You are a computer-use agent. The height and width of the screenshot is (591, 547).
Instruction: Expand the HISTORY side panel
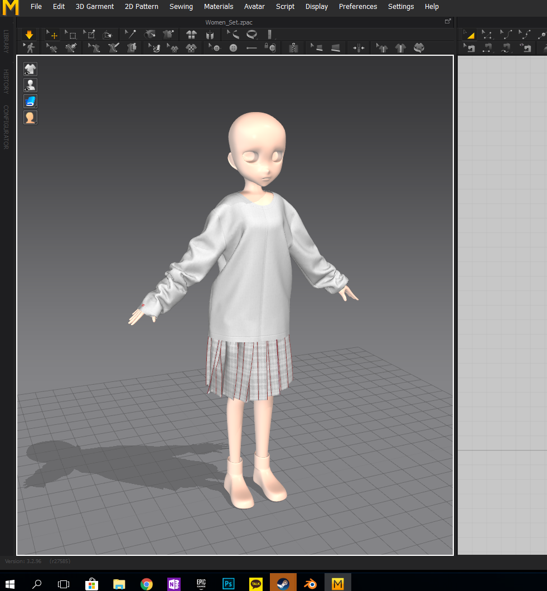click(6, 81)
